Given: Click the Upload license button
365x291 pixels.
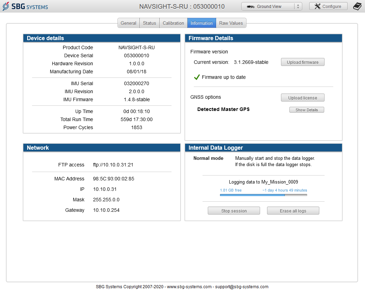Looking at the screenshot, I should 303,98.
